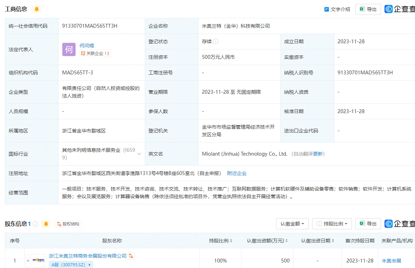415x268 pixels.
Task: Select organization code MAD565TT-3
Action: pos(78,72)
